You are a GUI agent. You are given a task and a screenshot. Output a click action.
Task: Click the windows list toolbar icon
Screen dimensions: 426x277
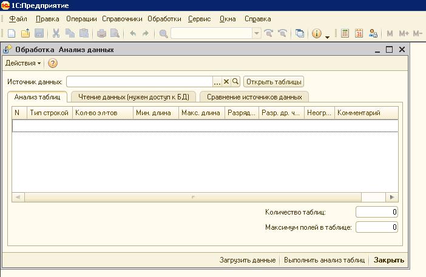[299, 34]
